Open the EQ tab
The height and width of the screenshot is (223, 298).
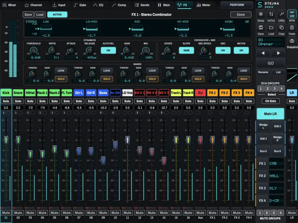98,5
